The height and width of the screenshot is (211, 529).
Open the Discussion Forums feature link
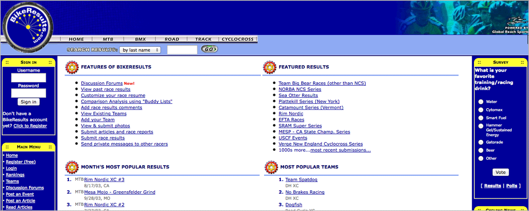pos(101,83)
